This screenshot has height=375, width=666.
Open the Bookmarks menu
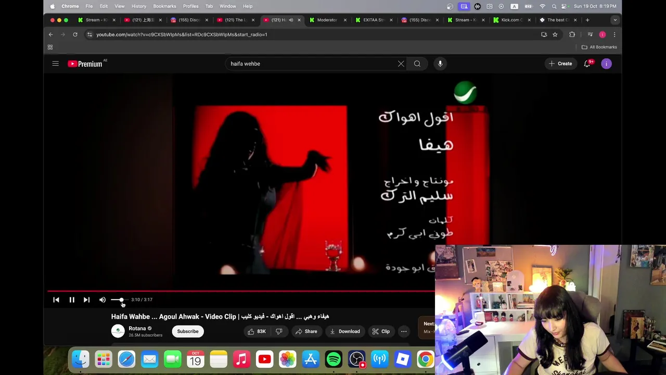coord(164,6)
